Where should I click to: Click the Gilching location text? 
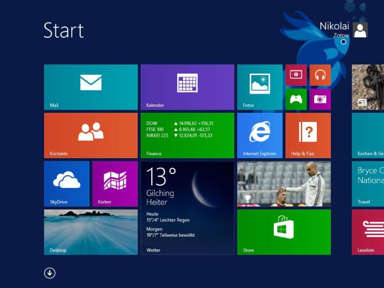tap(160, 193)
